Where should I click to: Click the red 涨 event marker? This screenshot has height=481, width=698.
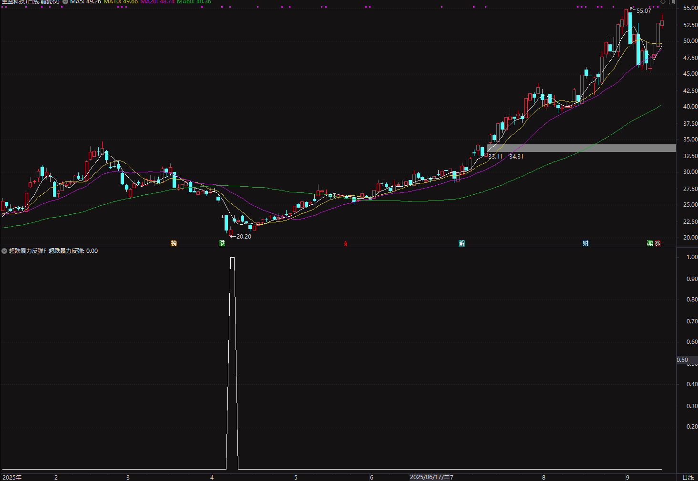tap(657, 243)
